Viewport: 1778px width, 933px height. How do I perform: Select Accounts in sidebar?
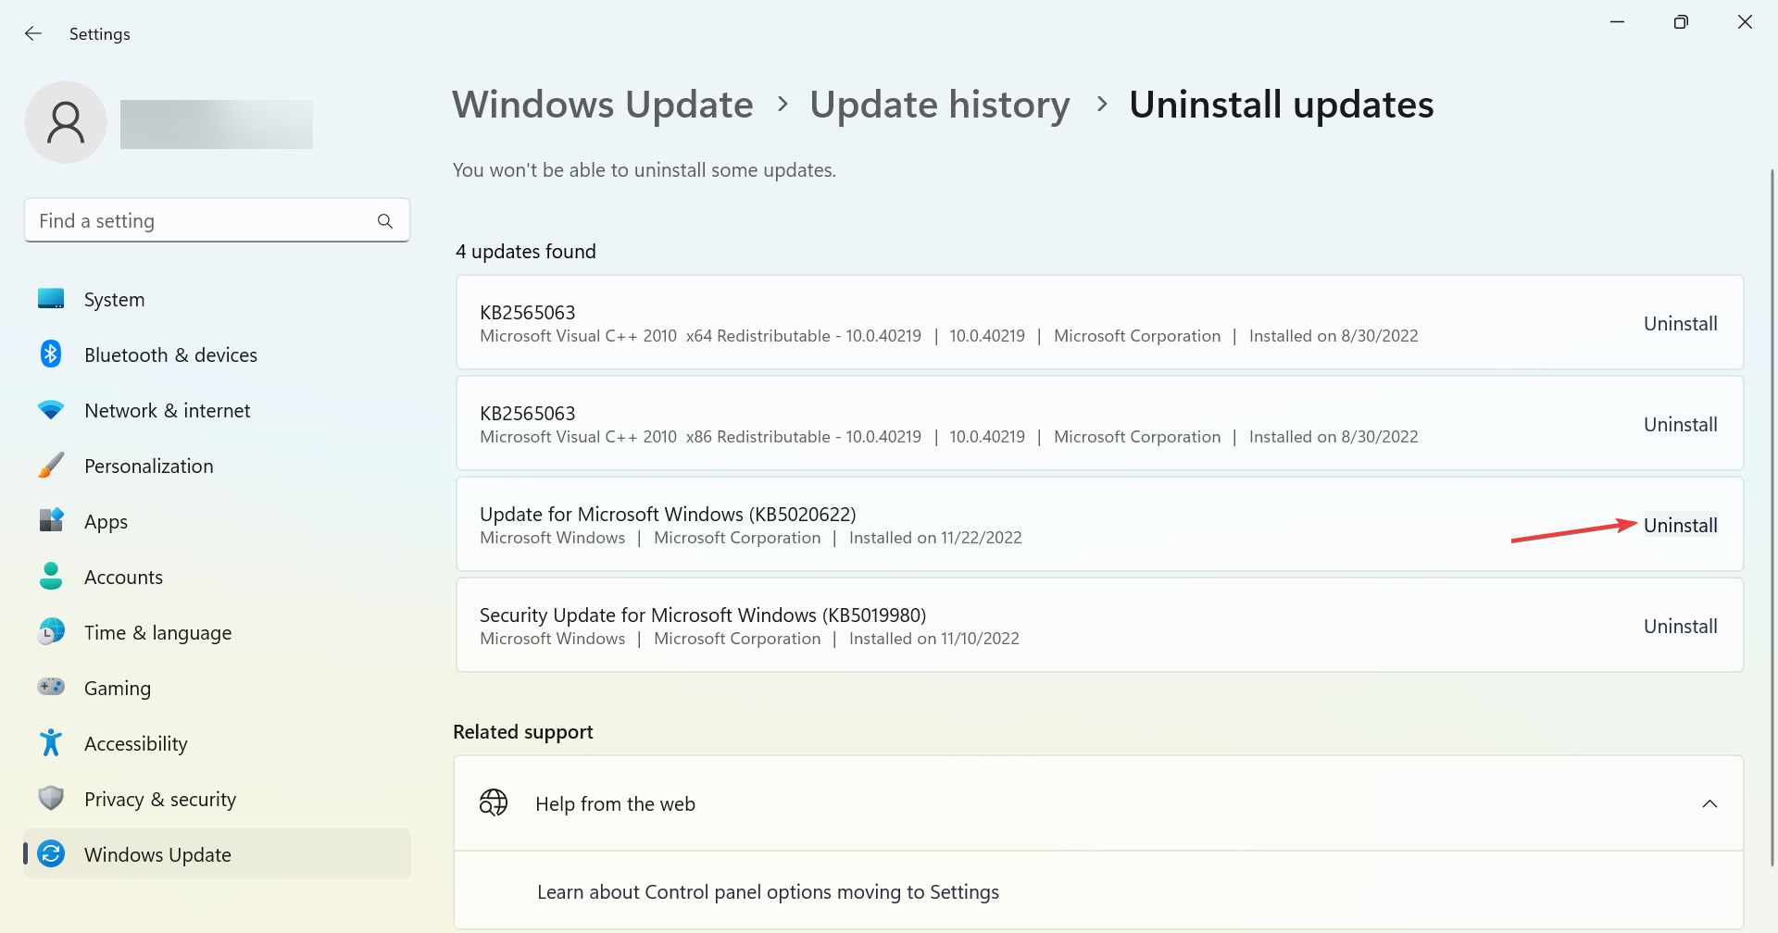217,577
